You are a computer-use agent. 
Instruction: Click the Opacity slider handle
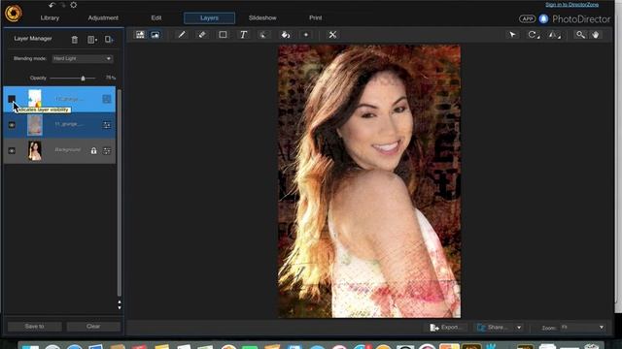(x=83, y=79)
